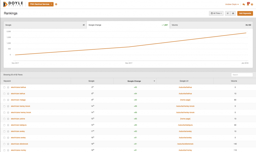
Task: Click the help question mark icon
Action: tap(252, 5)
